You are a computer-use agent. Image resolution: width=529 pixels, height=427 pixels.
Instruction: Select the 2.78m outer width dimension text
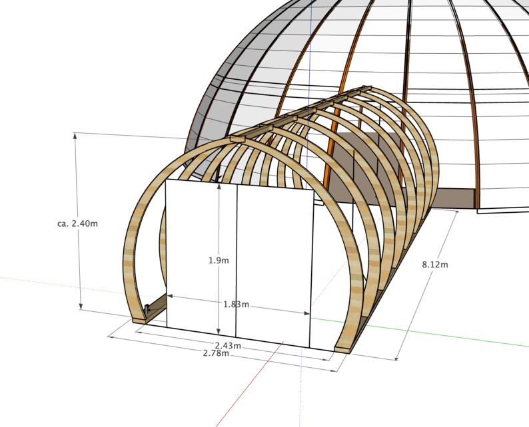pos(216,353)
